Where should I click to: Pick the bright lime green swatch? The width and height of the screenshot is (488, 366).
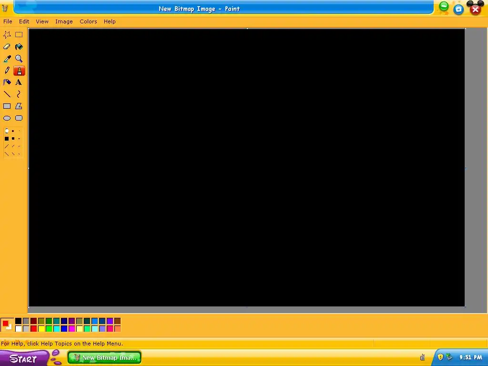pos(49,329)
